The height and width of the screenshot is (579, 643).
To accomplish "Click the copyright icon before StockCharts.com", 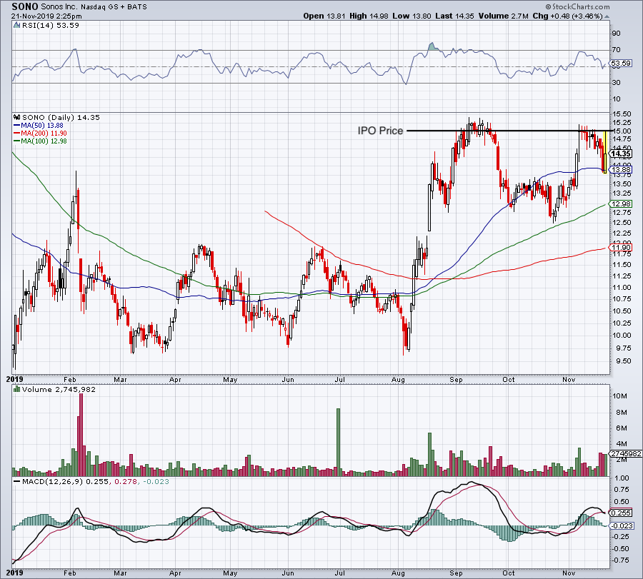I will pos(548,6).
